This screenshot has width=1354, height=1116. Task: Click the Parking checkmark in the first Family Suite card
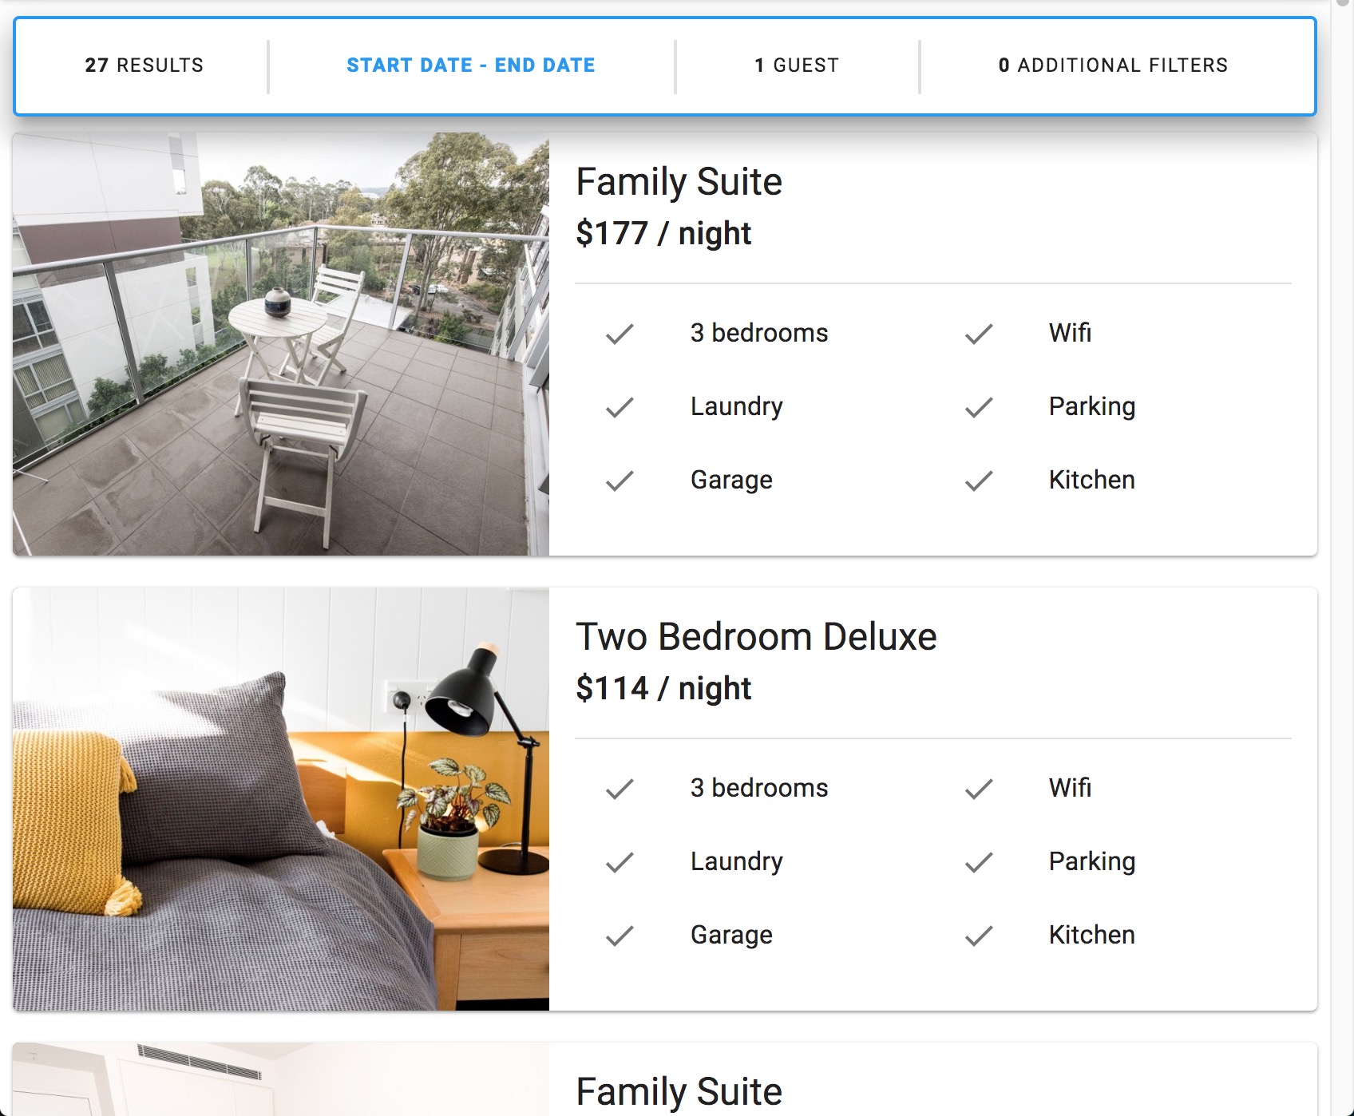979,407
